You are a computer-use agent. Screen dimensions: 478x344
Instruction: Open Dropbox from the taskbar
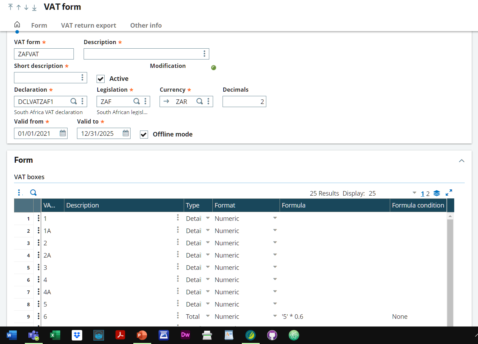[x=77, y=335]
